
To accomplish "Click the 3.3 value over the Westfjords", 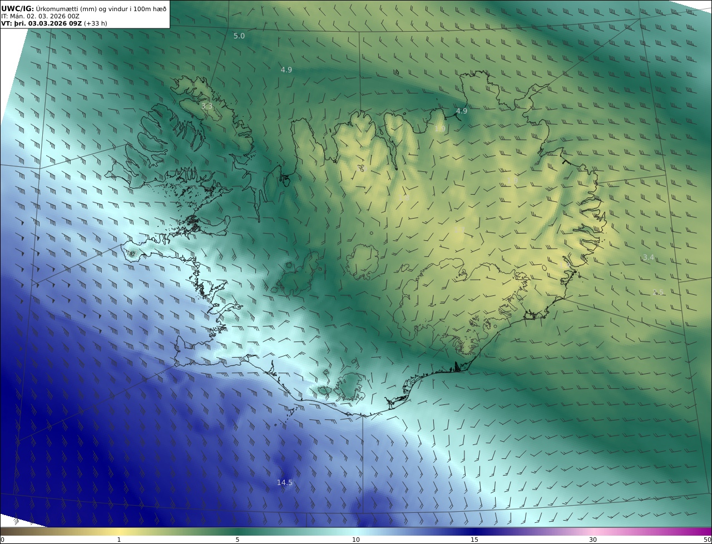I will click(x=207, y=106).
